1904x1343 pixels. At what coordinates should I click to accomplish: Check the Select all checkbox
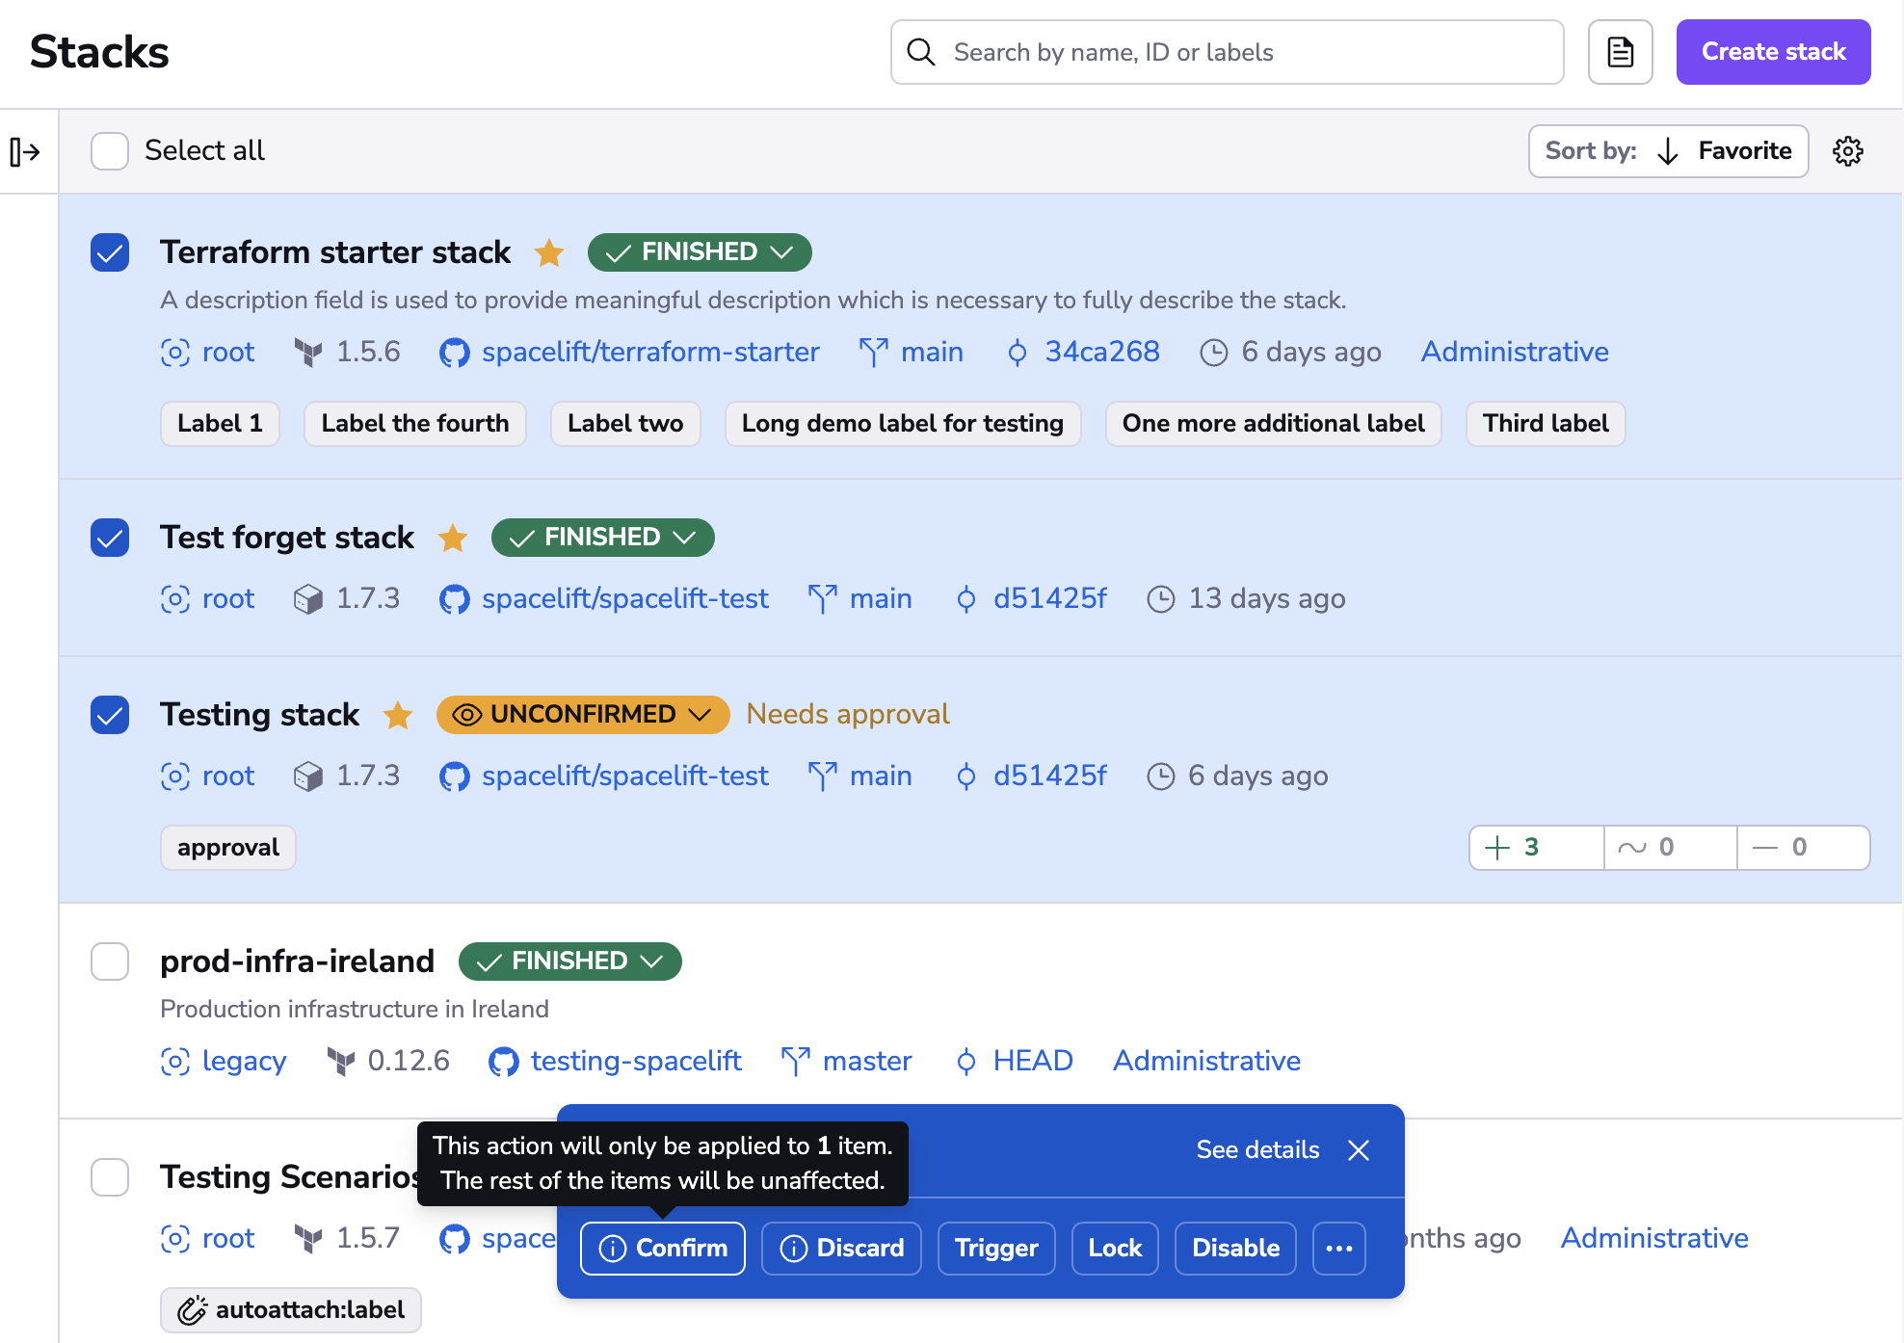pos(110,151)
